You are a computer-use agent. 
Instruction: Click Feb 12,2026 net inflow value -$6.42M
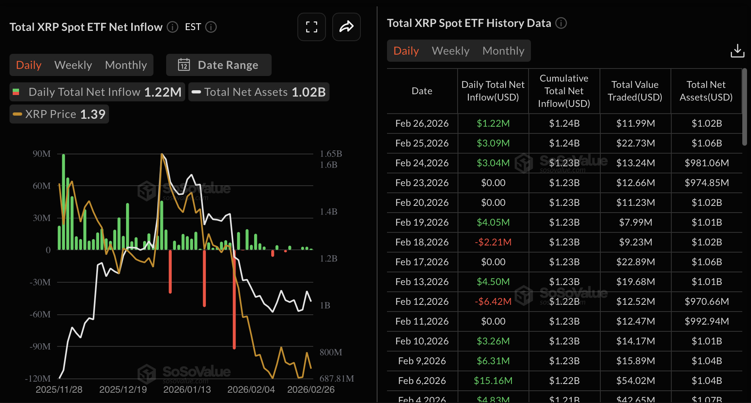tap(493, 302)
